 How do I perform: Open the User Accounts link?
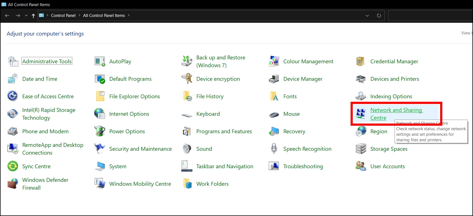388,166
